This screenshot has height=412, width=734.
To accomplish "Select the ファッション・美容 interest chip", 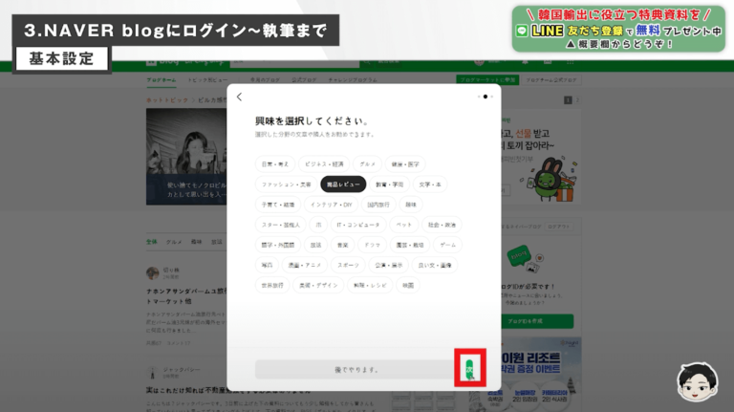I will point(286,184).
